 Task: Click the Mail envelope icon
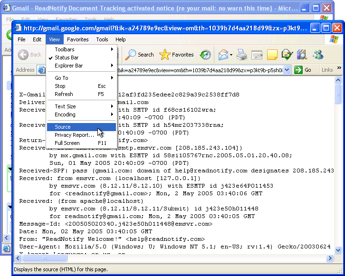tap(223, 55)
